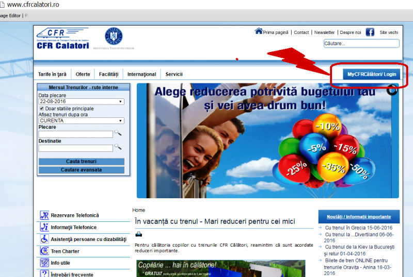Click the Informații Telefonice icon
Image resolution: width=413 pixels, height=277 pixels.
[45, 227]
